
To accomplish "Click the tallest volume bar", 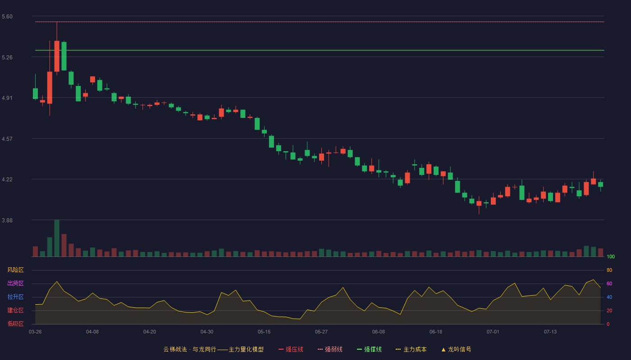I will pyautogui.click(x=57, y=238).
